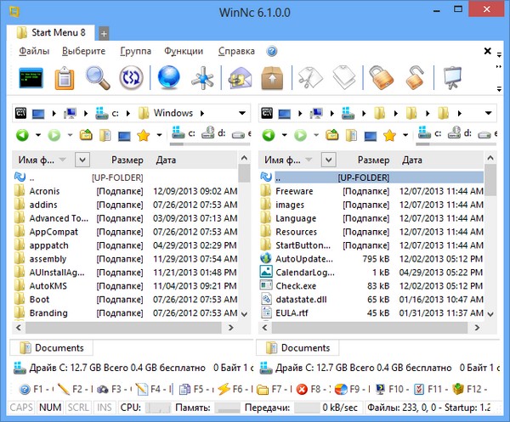Image resolution: width=510 pixels, height=422 pixels.
Task: Open the terminal console toolbar icon
Action: (x=30, y=78)
